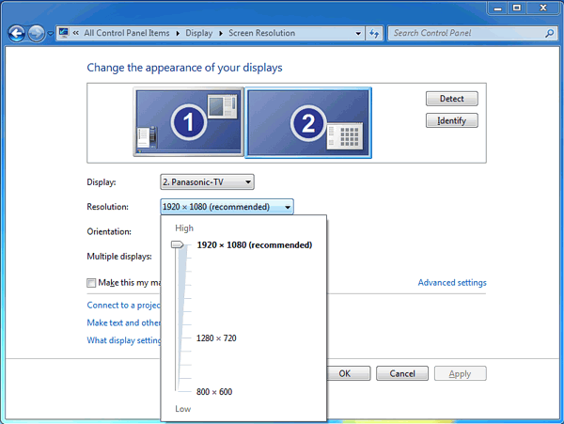Open What display settings help link

[x=124, y=340]
